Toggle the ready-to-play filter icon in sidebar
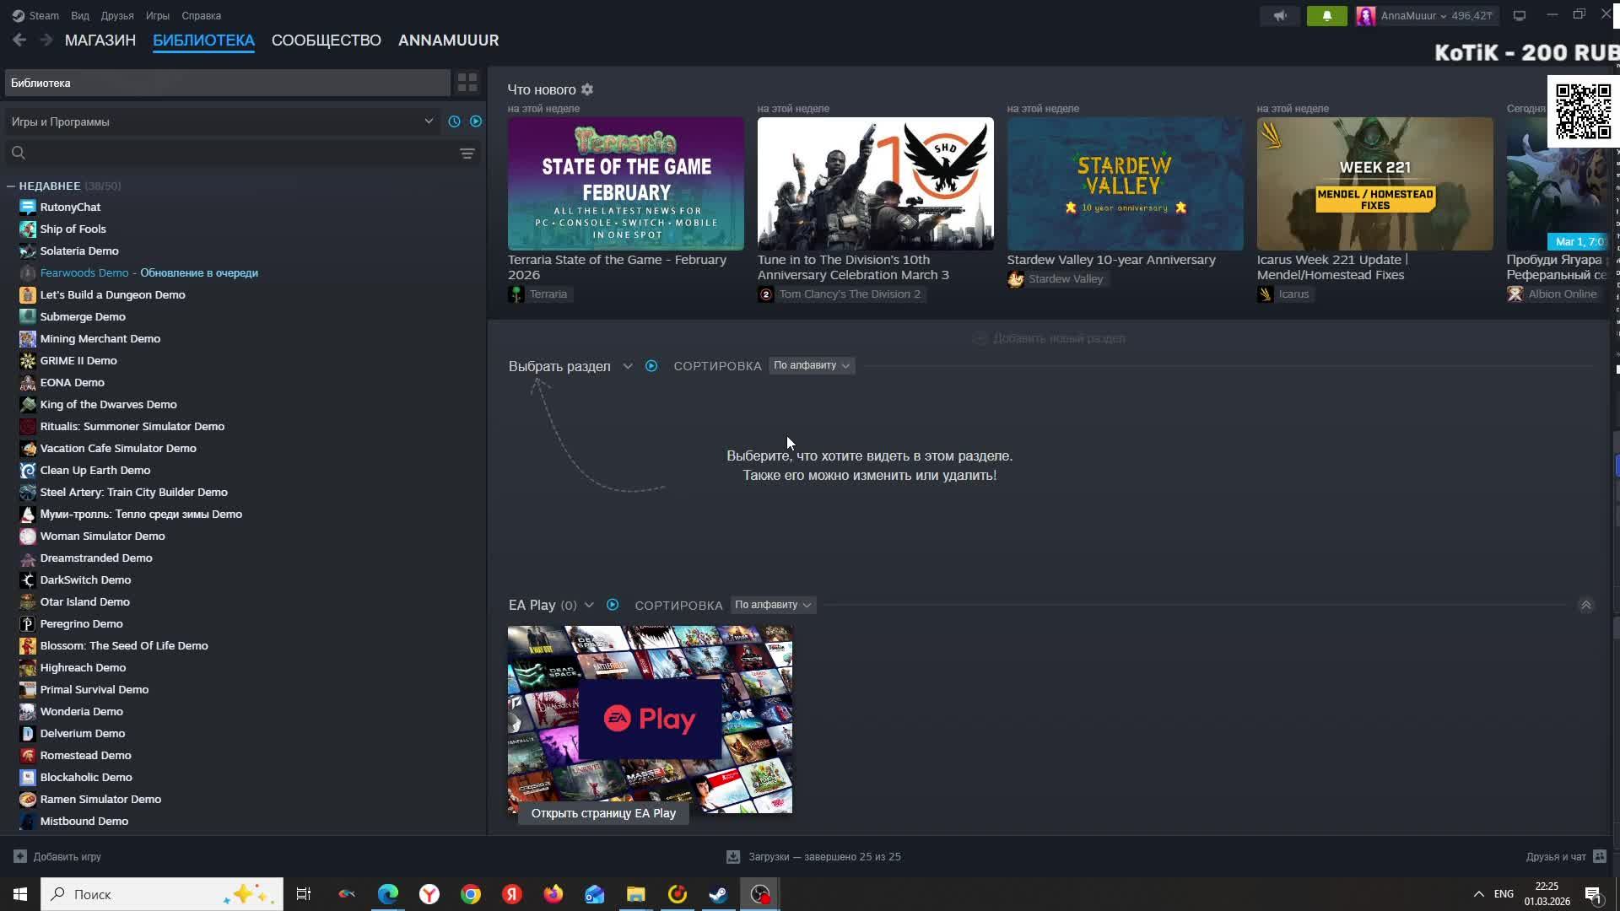This screenshot has height=911, width=1620. coord(476,121)
